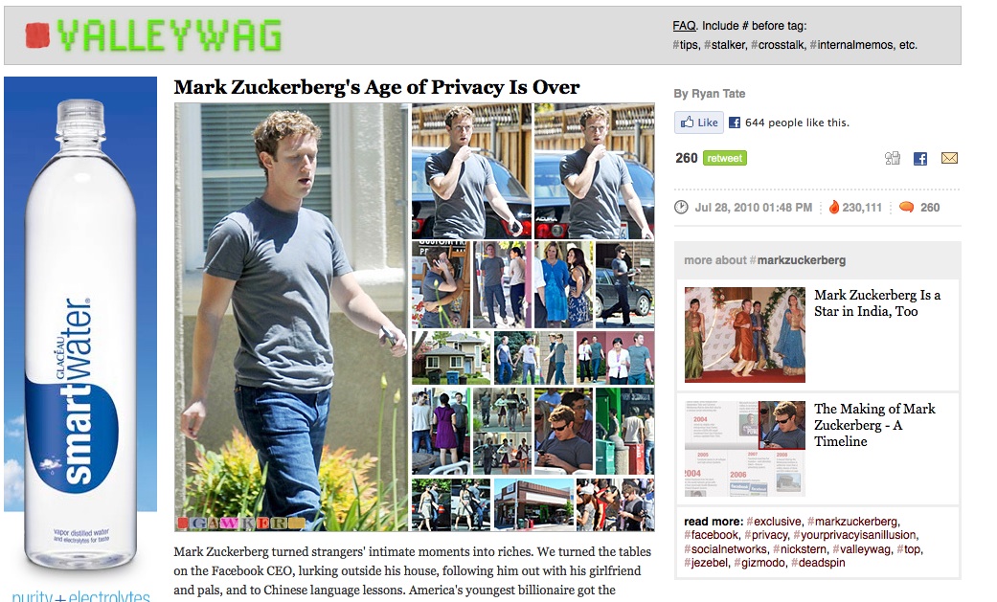Screen dimensions: 997x602
Task: Open the #yourprivacyisanillusion tag
Action: point(855,535)
